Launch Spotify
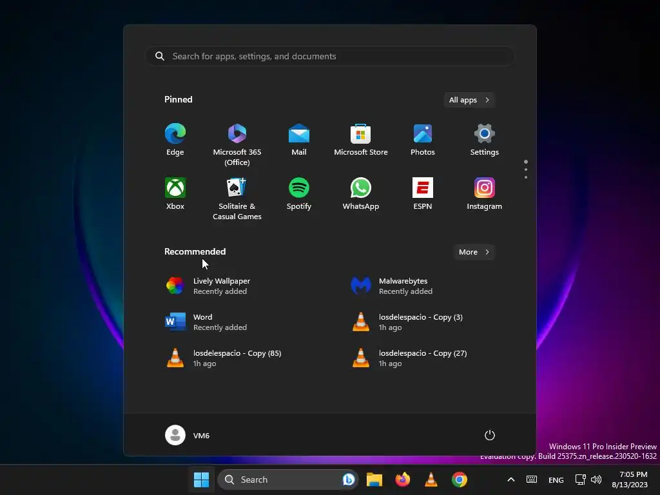Image resolution: width=660 pixels, height=495 pixels. [299, 194]
